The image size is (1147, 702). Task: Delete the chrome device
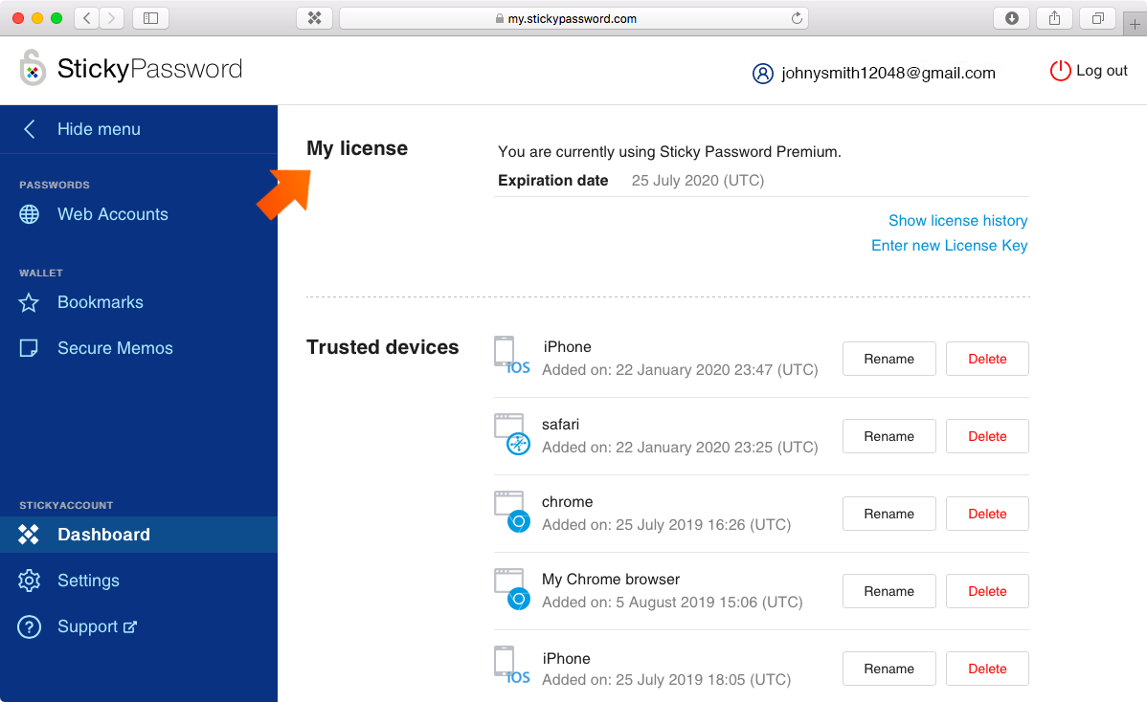tap(987, 514)
